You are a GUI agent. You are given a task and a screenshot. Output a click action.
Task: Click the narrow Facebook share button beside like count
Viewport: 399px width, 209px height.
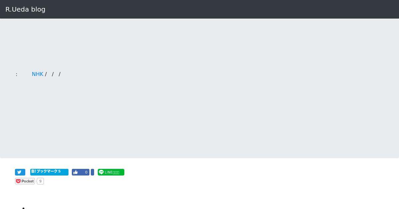[x=92, y=172]
